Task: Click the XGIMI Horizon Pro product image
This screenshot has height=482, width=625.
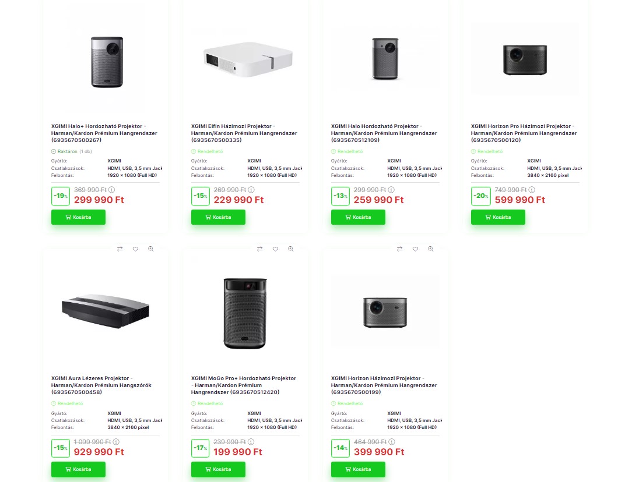Action: coord(525,59)
